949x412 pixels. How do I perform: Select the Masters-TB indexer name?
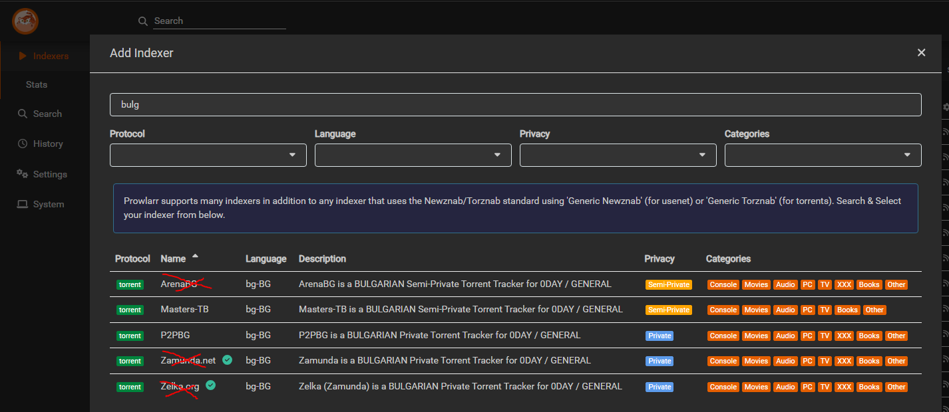(x=184, y=309)
